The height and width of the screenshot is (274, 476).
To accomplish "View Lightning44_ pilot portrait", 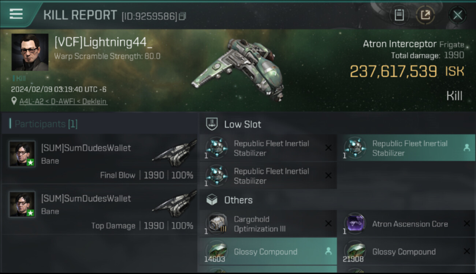I will 30,52.
